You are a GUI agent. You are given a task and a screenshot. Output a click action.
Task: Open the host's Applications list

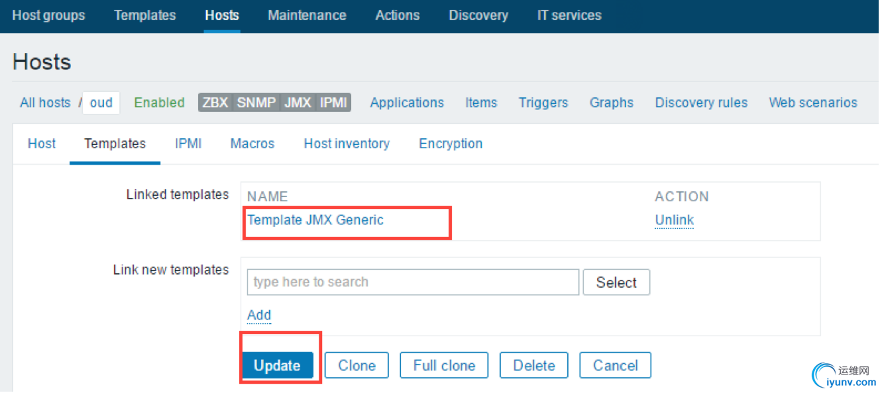(407, 103)
